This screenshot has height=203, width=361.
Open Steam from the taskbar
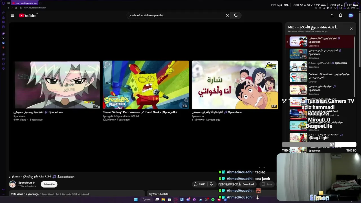click(201, 200)
